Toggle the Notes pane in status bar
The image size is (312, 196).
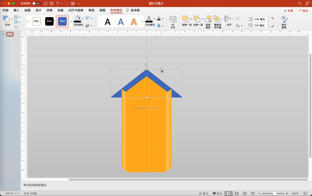click(204, 193)
